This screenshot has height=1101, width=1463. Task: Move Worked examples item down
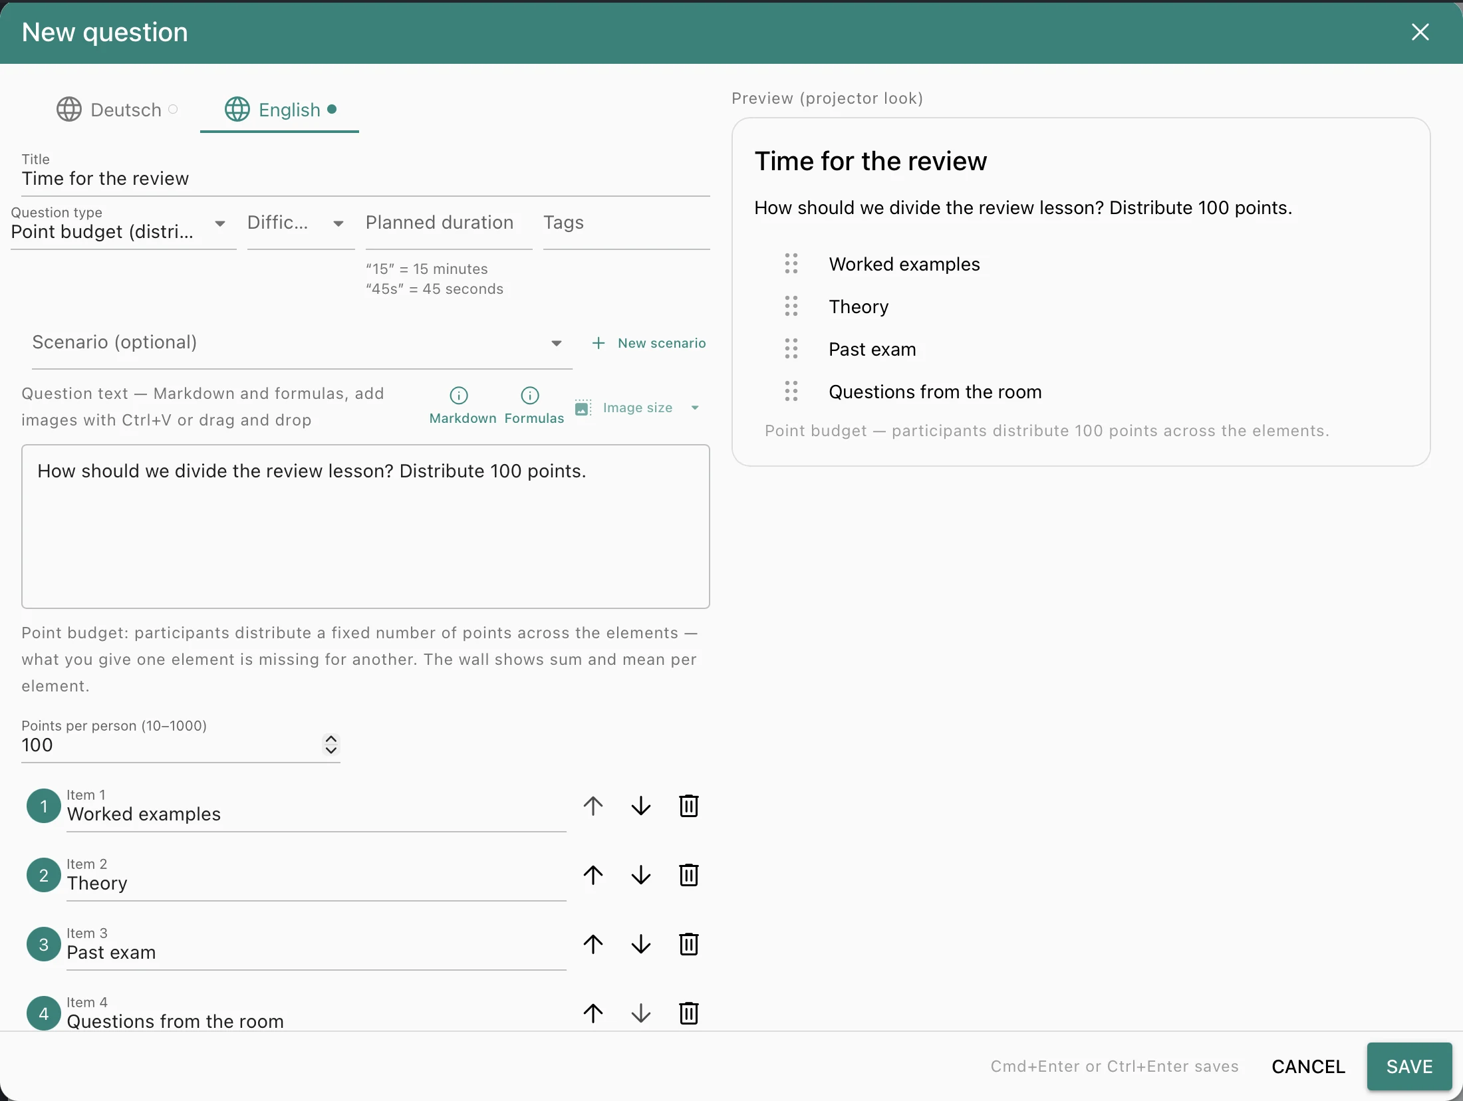(x=640, y=806)
